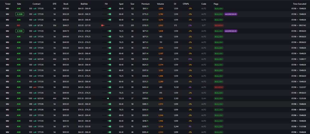Click the 105.29 spot value
Viewport: 310px width, 134px height.
point(121,98)
